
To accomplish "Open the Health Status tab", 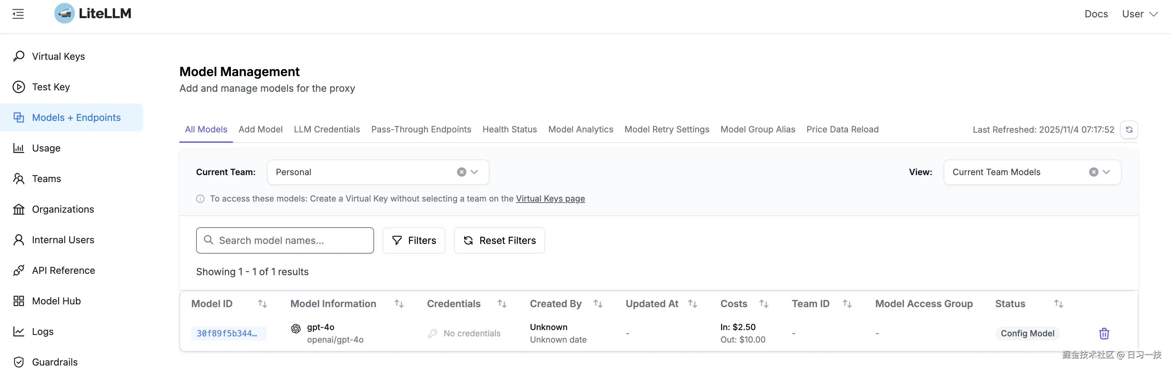I will coord(510,130).
